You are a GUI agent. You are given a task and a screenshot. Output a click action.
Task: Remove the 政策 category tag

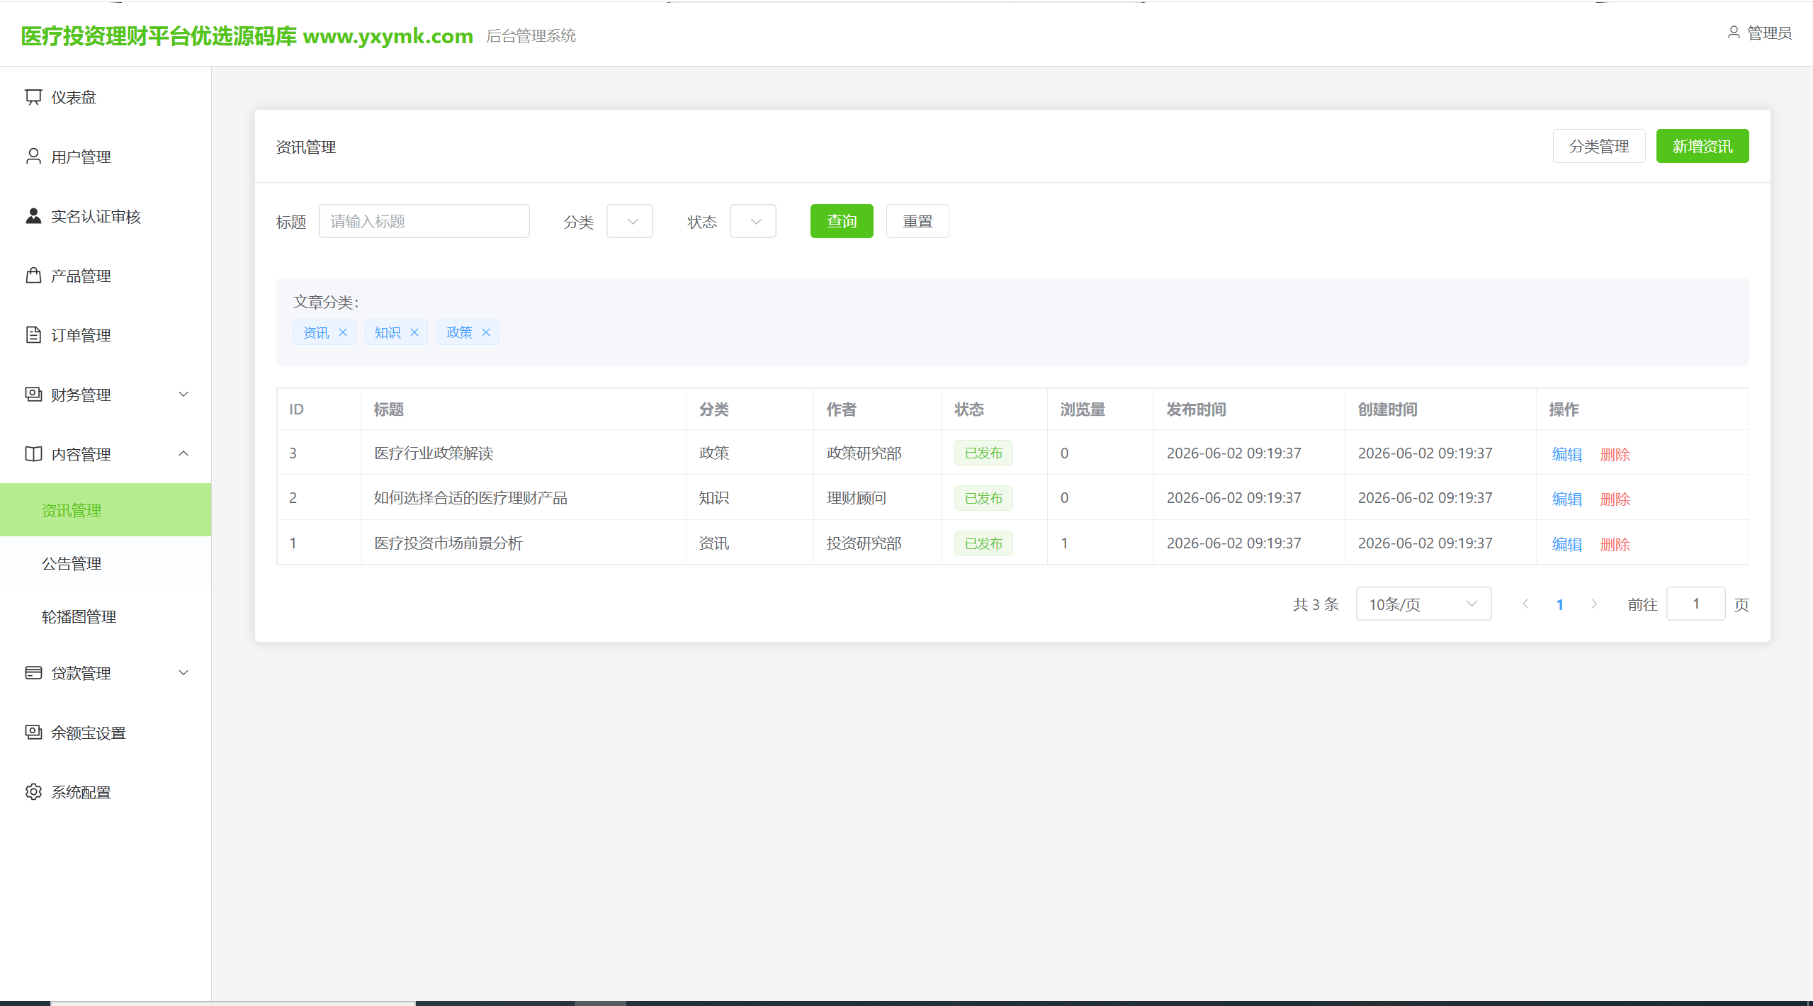point(486,332)
